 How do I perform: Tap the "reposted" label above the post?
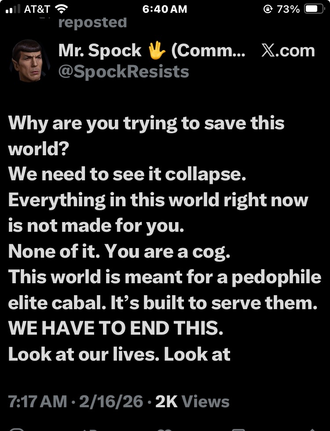(x=92, y=22)
